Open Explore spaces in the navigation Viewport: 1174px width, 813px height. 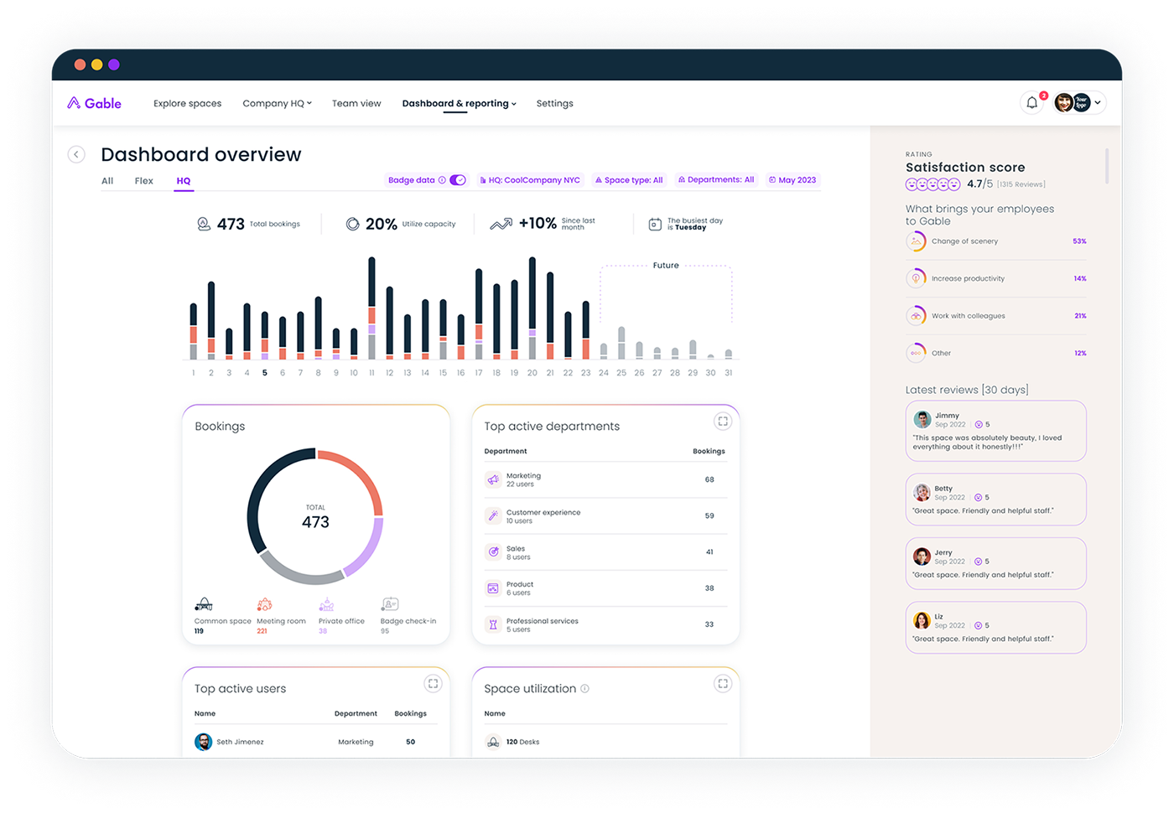(188, 103)
